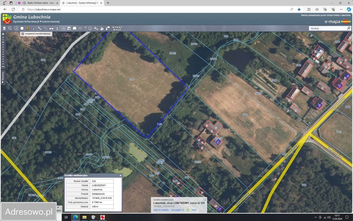Activate the orange arrow selection tool

(x=28, y=28)
